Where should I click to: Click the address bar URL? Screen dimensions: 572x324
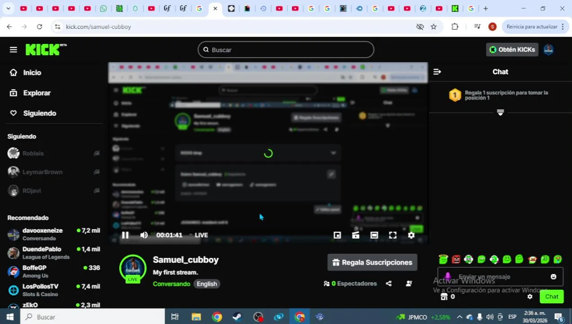98,27
